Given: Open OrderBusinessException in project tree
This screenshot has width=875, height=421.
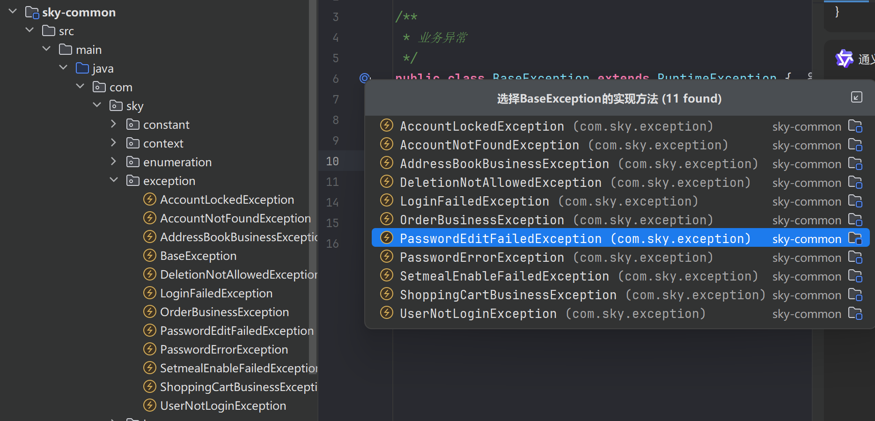Looking at the screenshot, I should tap(224, 312).
